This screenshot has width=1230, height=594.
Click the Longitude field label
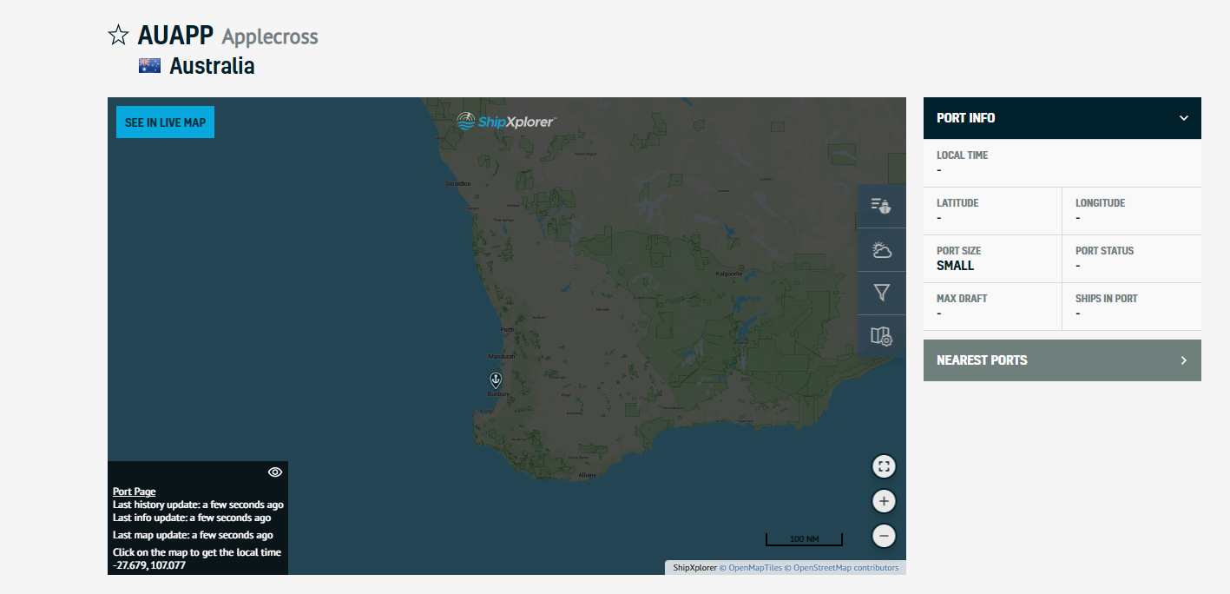click(1101, 203)
